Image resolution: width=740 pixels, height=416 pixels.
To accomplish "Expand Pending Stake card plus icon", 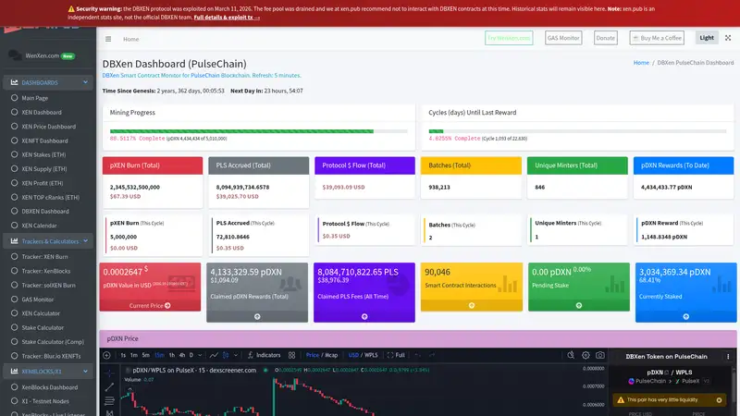I will [x=579, y=306].
